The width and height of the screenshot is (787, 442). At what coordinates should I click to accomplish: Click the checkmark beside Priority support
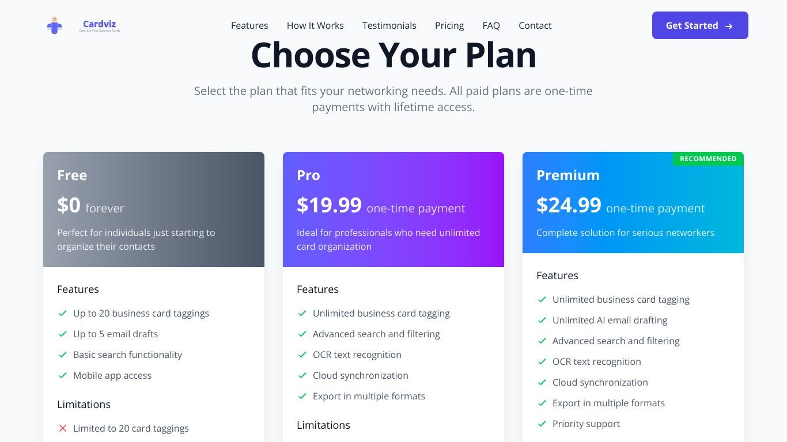(542, 424)
